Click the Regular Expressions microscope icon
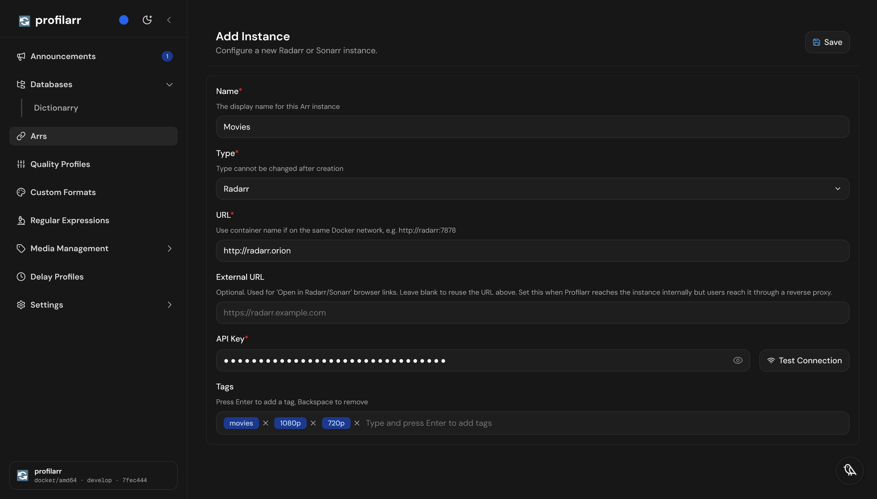 [x=21, y=220]
